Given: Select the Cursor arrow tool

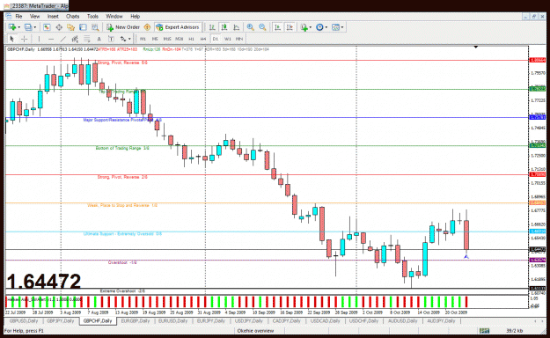Looking at the screenshot, I should (12, 39).
